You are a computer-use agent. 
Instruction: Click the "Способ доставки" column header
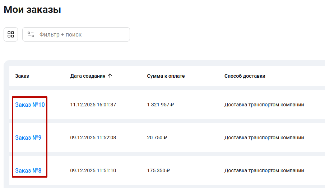[245, 76]
